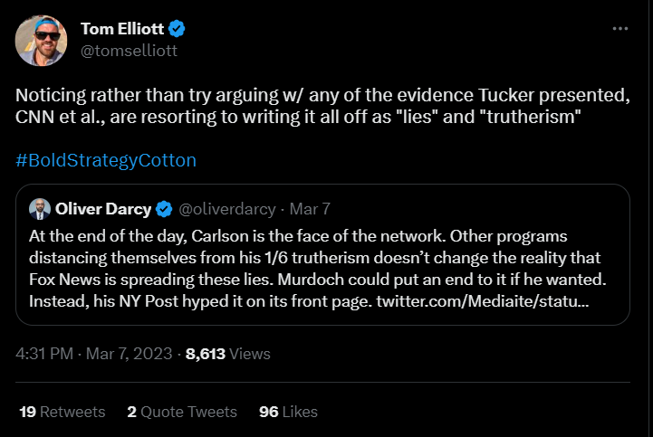This screenshot has height=437, width=653.
Task: Click Oliver Darcy's small avatar
Action: (x=40, y=210)
